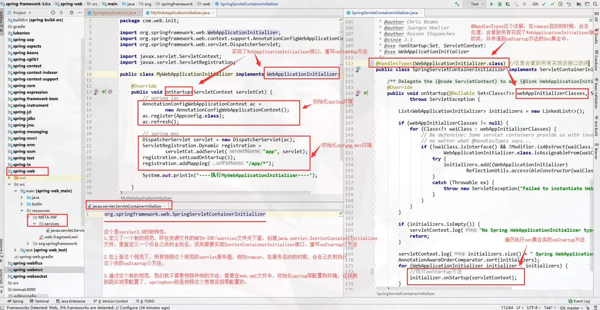Viewport: 600px width, 310px height.
Task: Collapse all in Project panel toolbar
Action: click(x=61, y=13)
